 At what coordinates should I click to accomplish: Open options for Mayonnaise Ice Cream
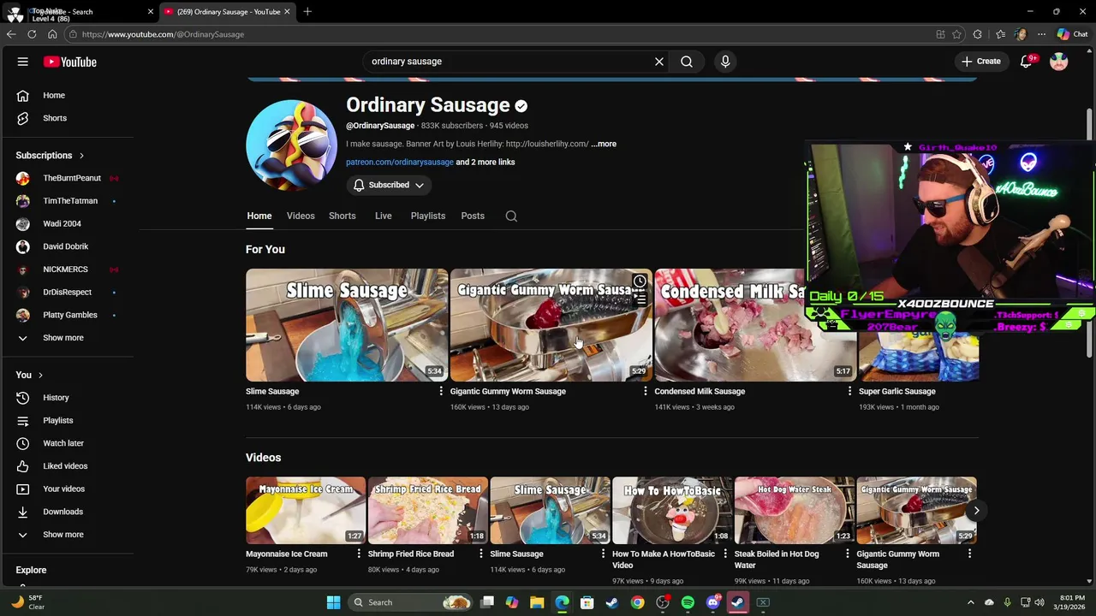tap(359, 554)
